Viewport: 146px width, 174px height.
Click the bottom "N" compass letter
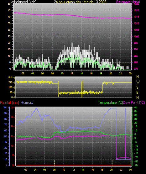tap(138, 97)
